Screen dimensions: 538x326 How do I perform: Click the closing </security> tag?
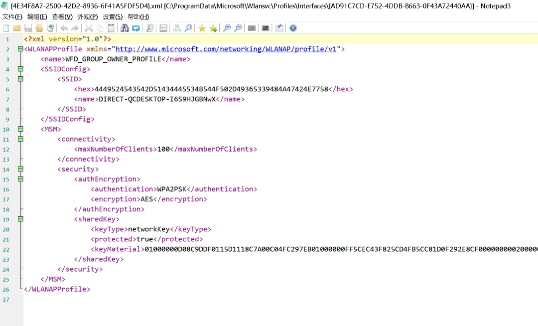tap(80, 269)
